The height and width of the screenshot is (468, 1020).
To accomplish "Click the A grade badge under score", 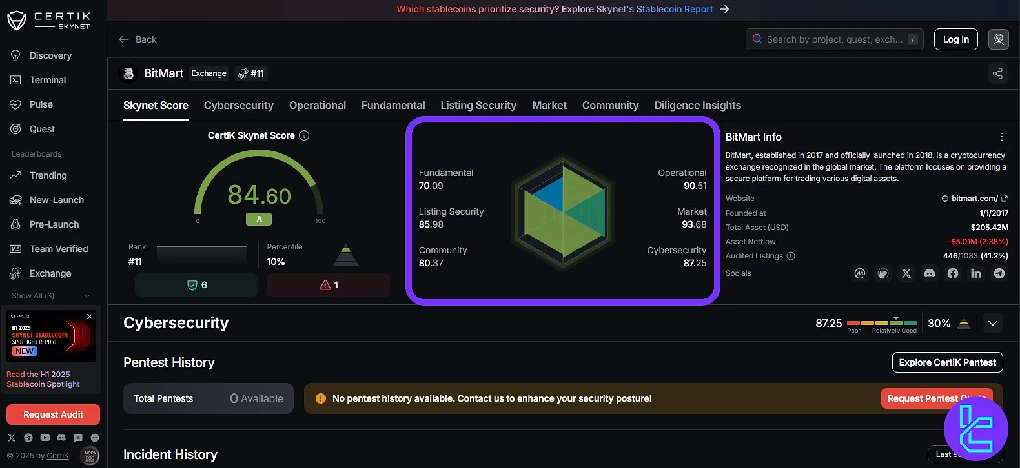I will (x=259, y=219).
